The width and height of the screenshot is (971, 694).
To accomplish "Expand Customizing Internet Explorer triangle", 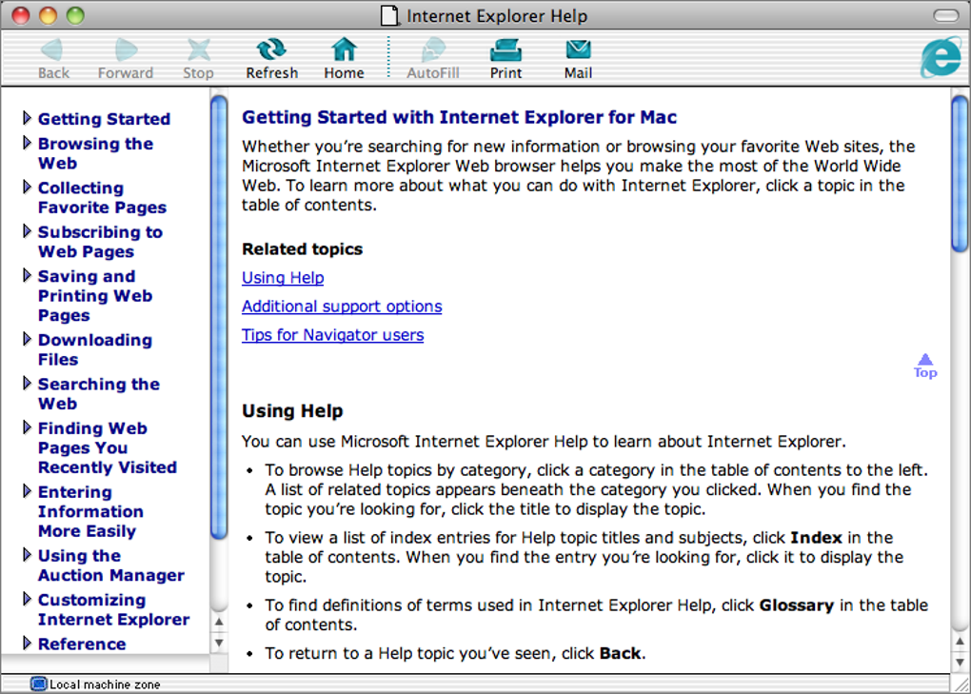I will point(27,599).
